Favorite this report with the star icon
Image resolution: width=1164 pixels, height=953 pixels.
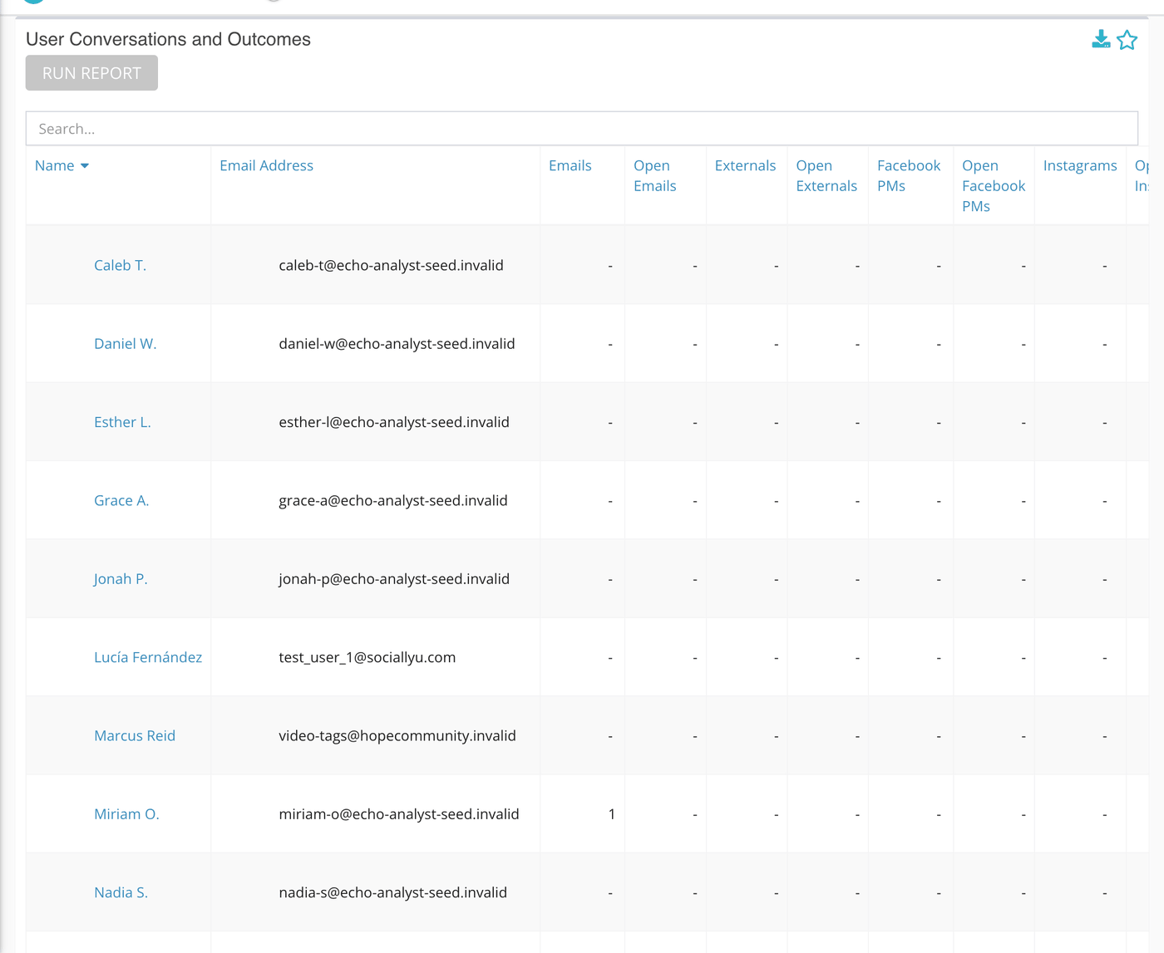(1127, 40)
